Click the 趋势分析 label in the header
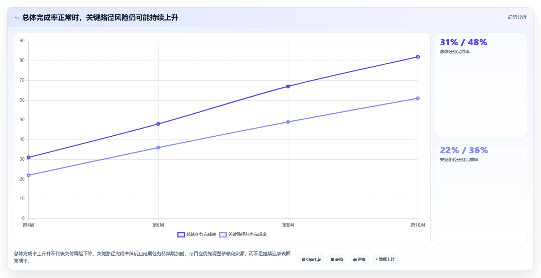 (517, 17)
